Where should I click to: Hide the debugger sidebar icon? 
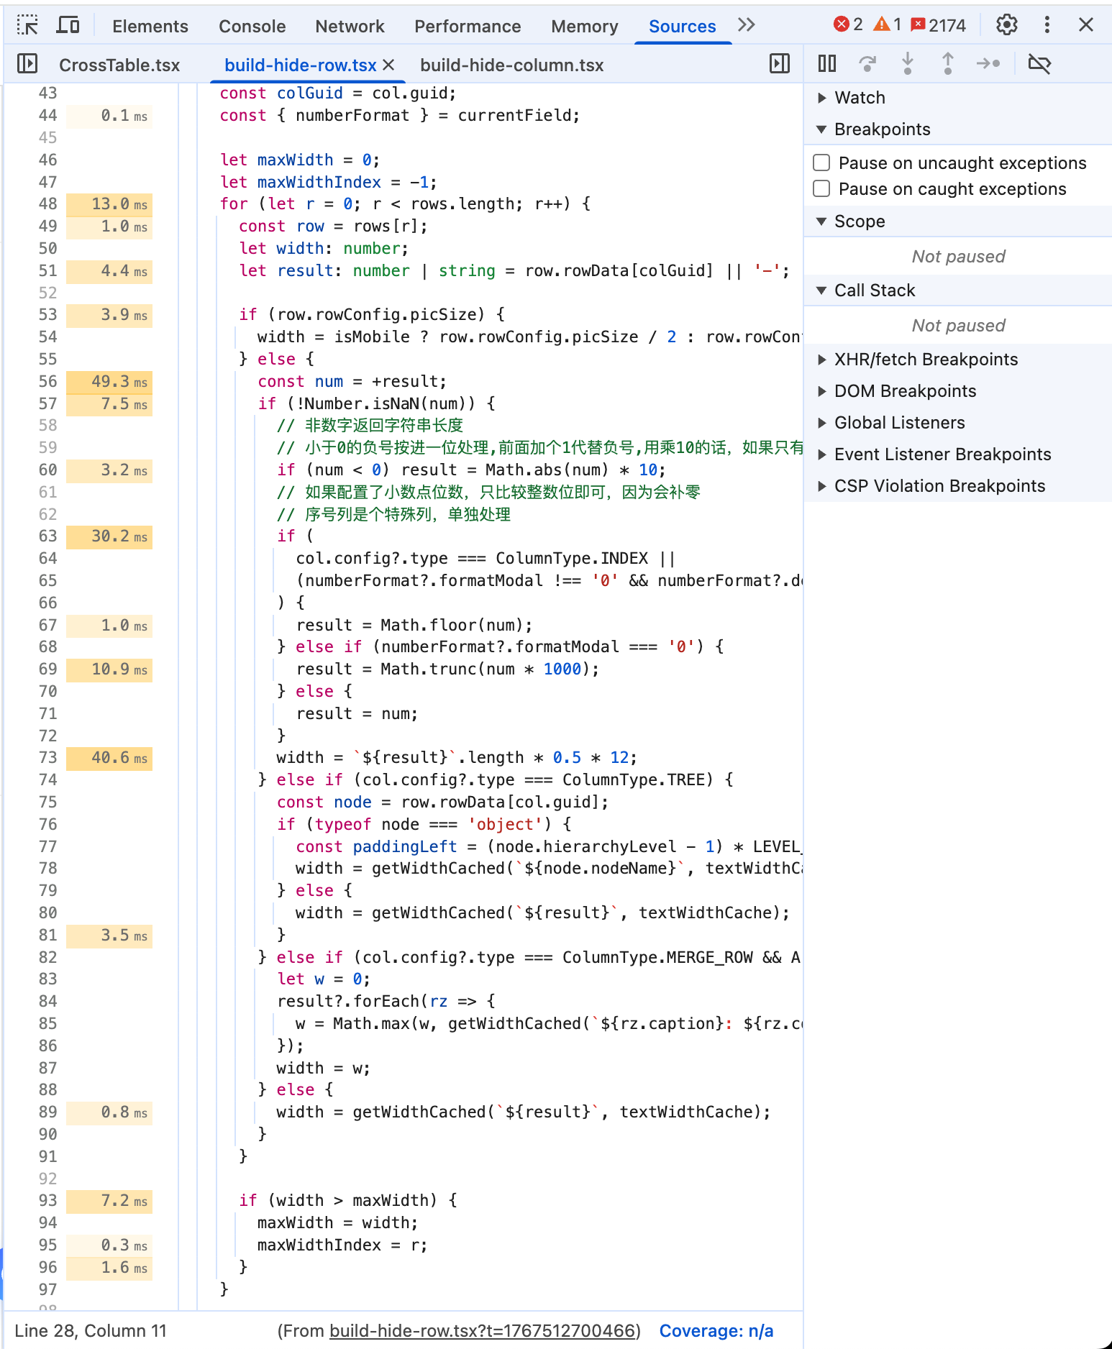[x=780, y=64]
